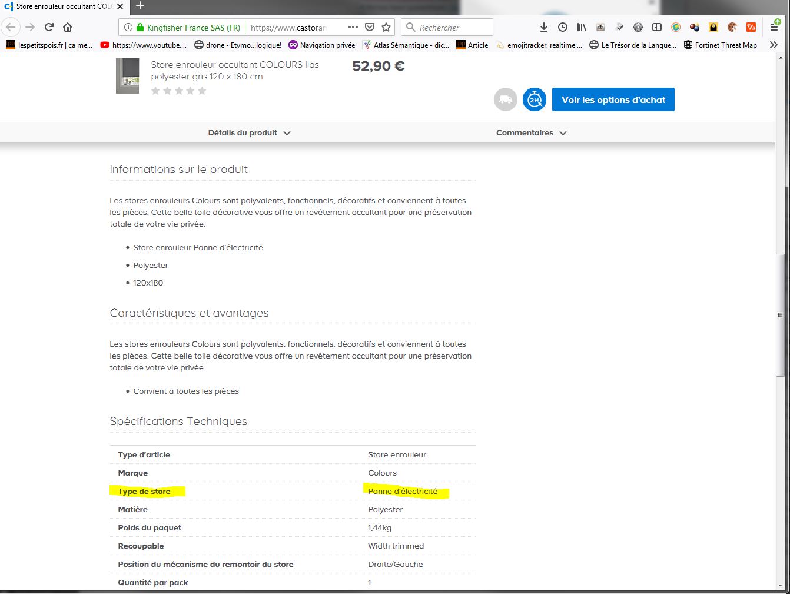
Task: Open the Article bookmark
Action: tap(472, 45)
